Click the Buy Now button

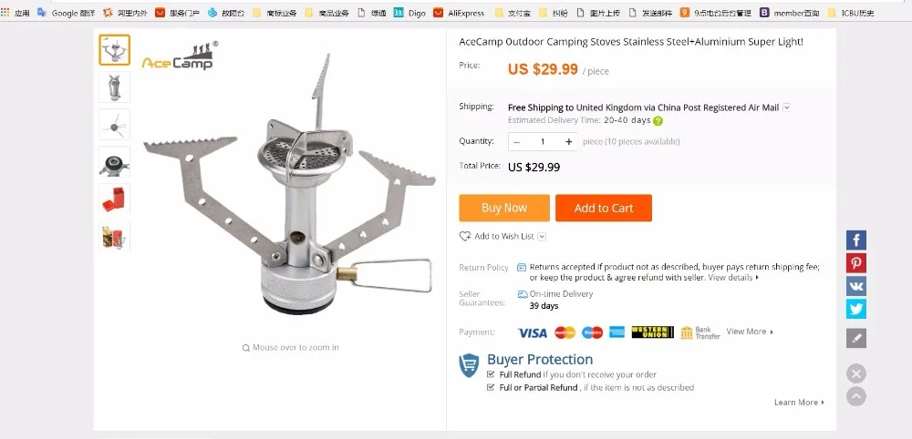pyautogui.click(x=504, y=208)
